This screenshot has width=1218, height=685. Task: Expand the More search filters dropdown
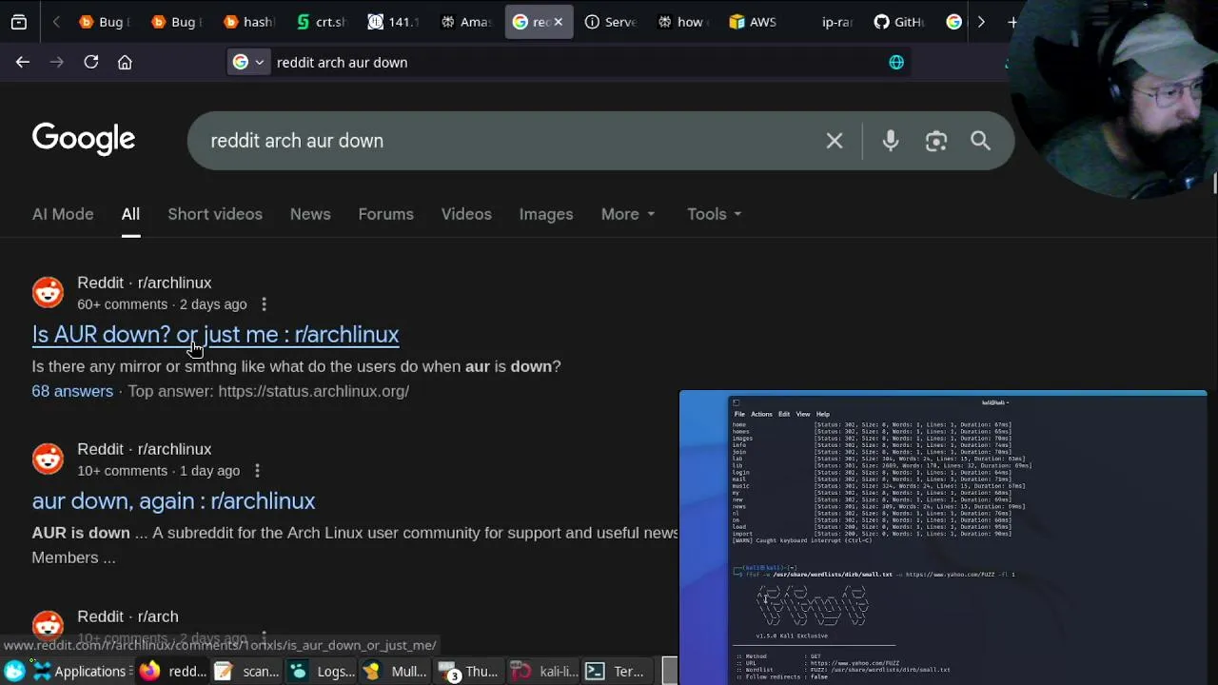pos(628,214)
